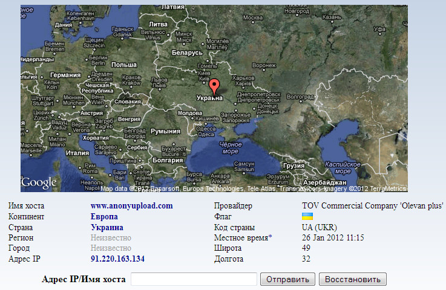Click the Грузия label on the map
Screen dimensions: 446x290
tap(294, 166)
